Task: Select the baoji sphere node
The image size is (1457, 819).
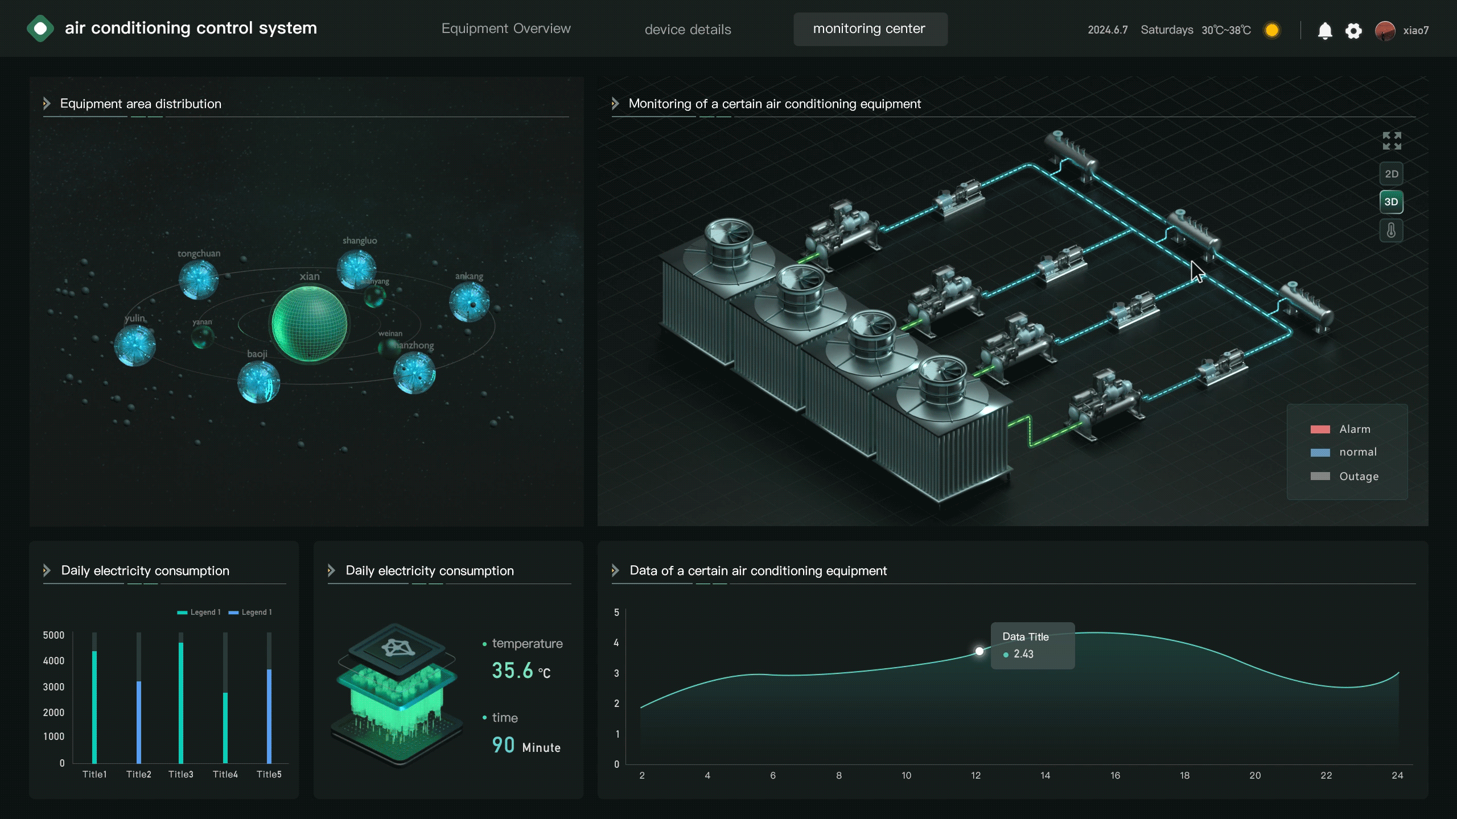Action: click(258, 382)
